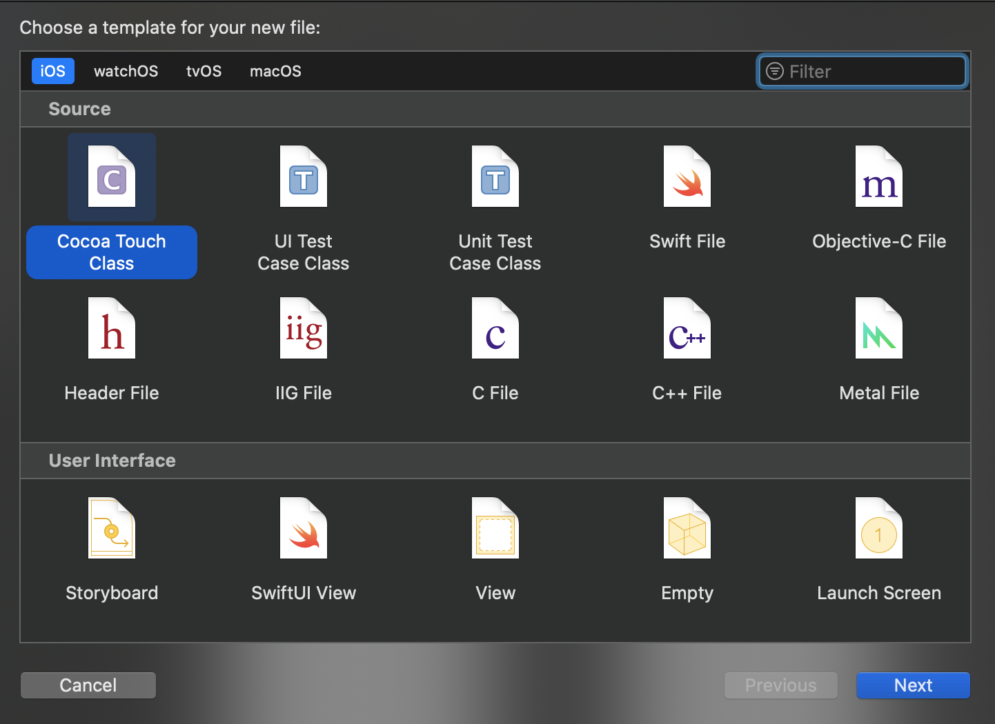Screen dimensions: 995x724
Task: Click the "C++ File" label
Action: [x=687, y=393]
